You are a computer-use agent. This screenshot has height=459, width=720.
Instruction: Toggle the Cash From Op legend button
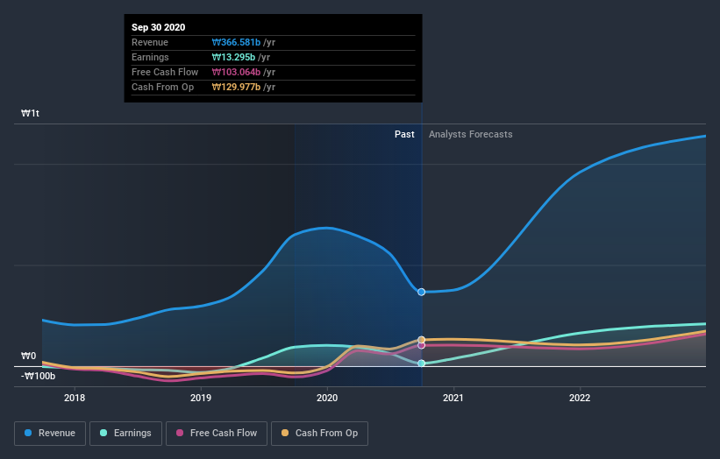click(x=319, y=434)
